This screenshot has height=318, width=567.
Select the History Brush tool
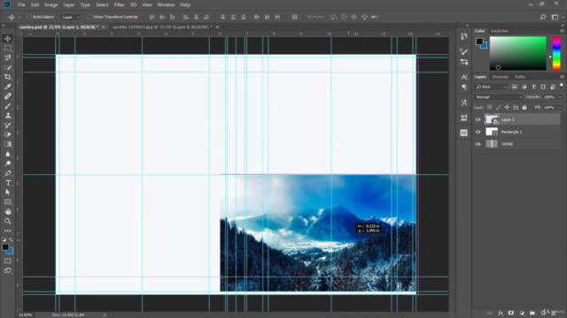pos(8,125)
